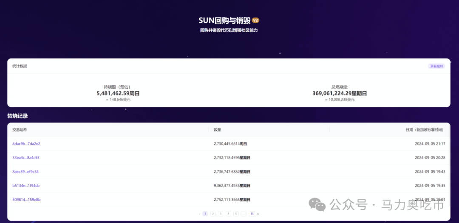
Task: Select the date 2024-09-05 20:28
Action: pyautogui.click(x=430, y=158)
